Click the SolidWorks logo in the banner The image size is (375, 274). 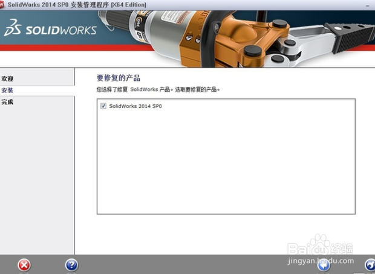(x=50, y=28)
